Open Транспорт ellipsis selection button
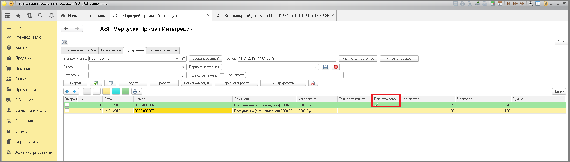 click(340, 75)
